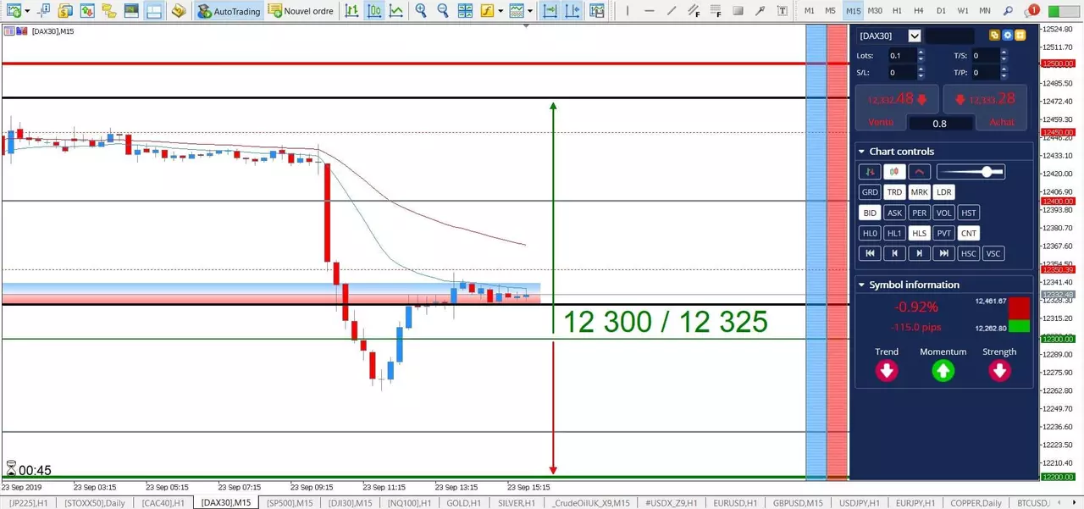Click the Nouvel ordre button

coord(301,11)
